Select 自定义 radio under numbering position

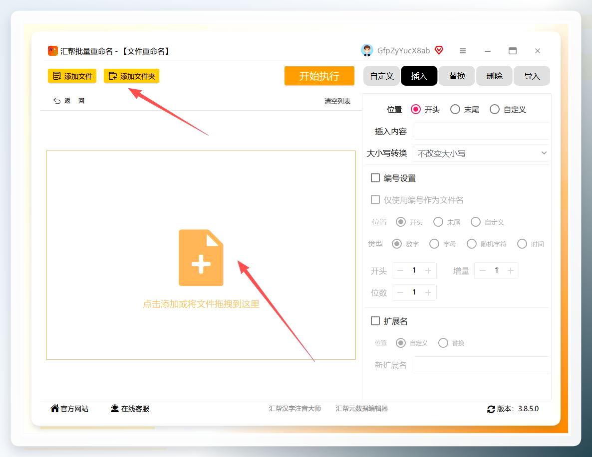point(476,222)
